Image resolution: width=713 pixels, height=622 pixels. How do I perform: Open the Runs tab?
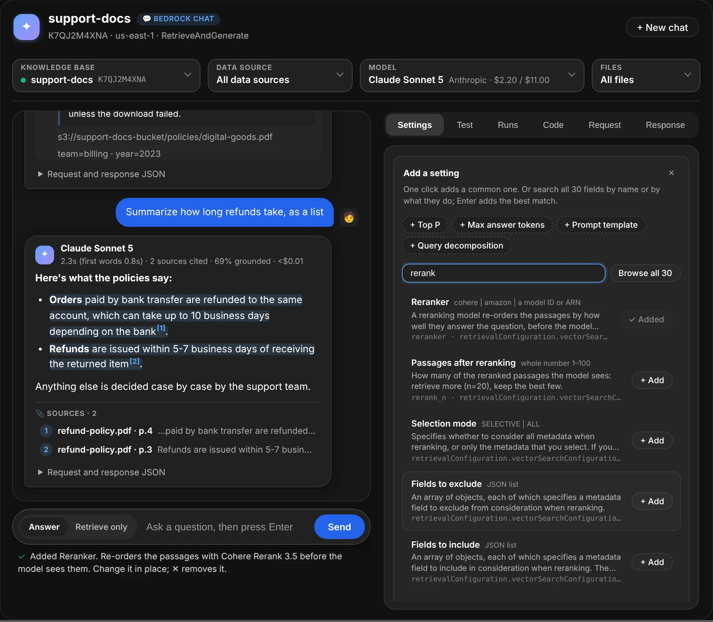[x=508, y=125]
